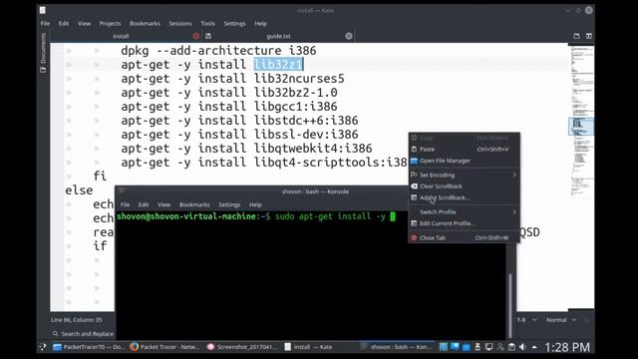This screenshot has height=359, width=638.
Task: Open Kate's Help menu
Action: 261,24
